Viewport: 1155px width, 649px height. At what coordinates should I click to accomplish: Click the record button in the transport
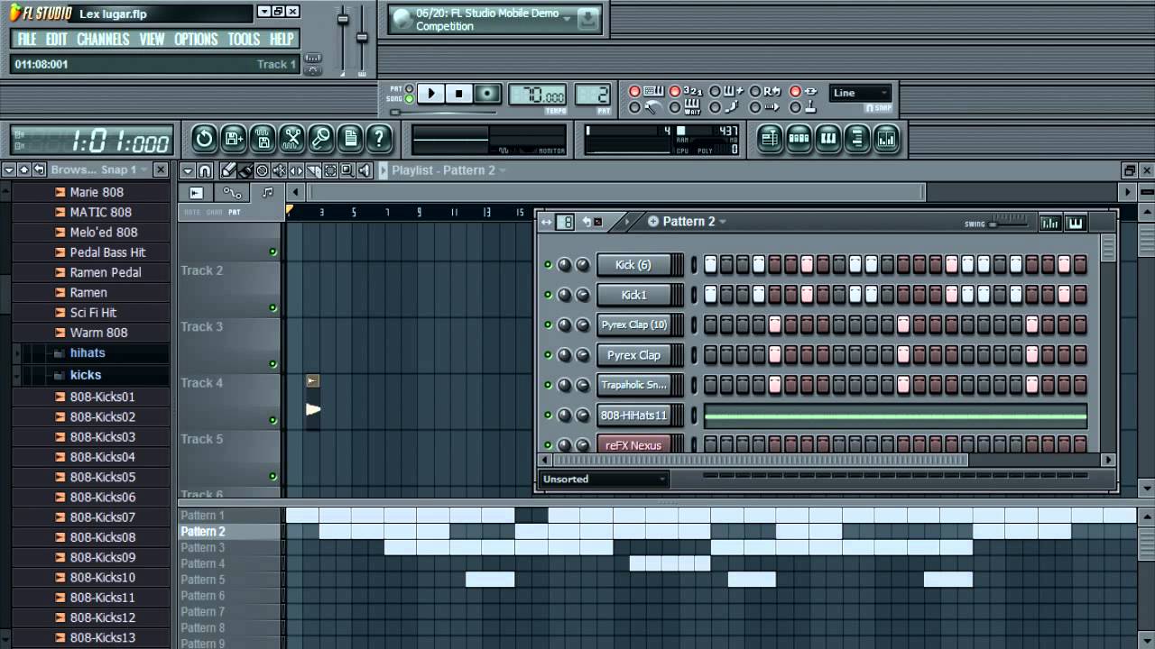coord(487,93)
